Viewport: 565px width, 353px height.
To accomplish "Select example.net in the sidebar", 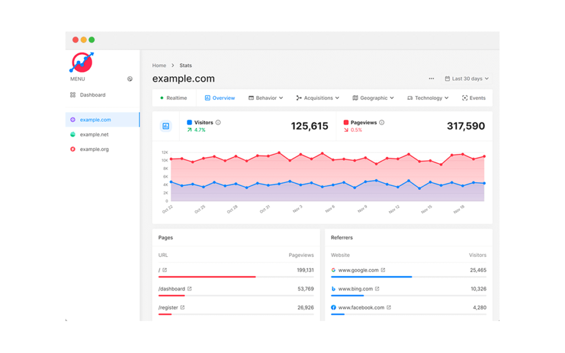I will click(102, 135).
